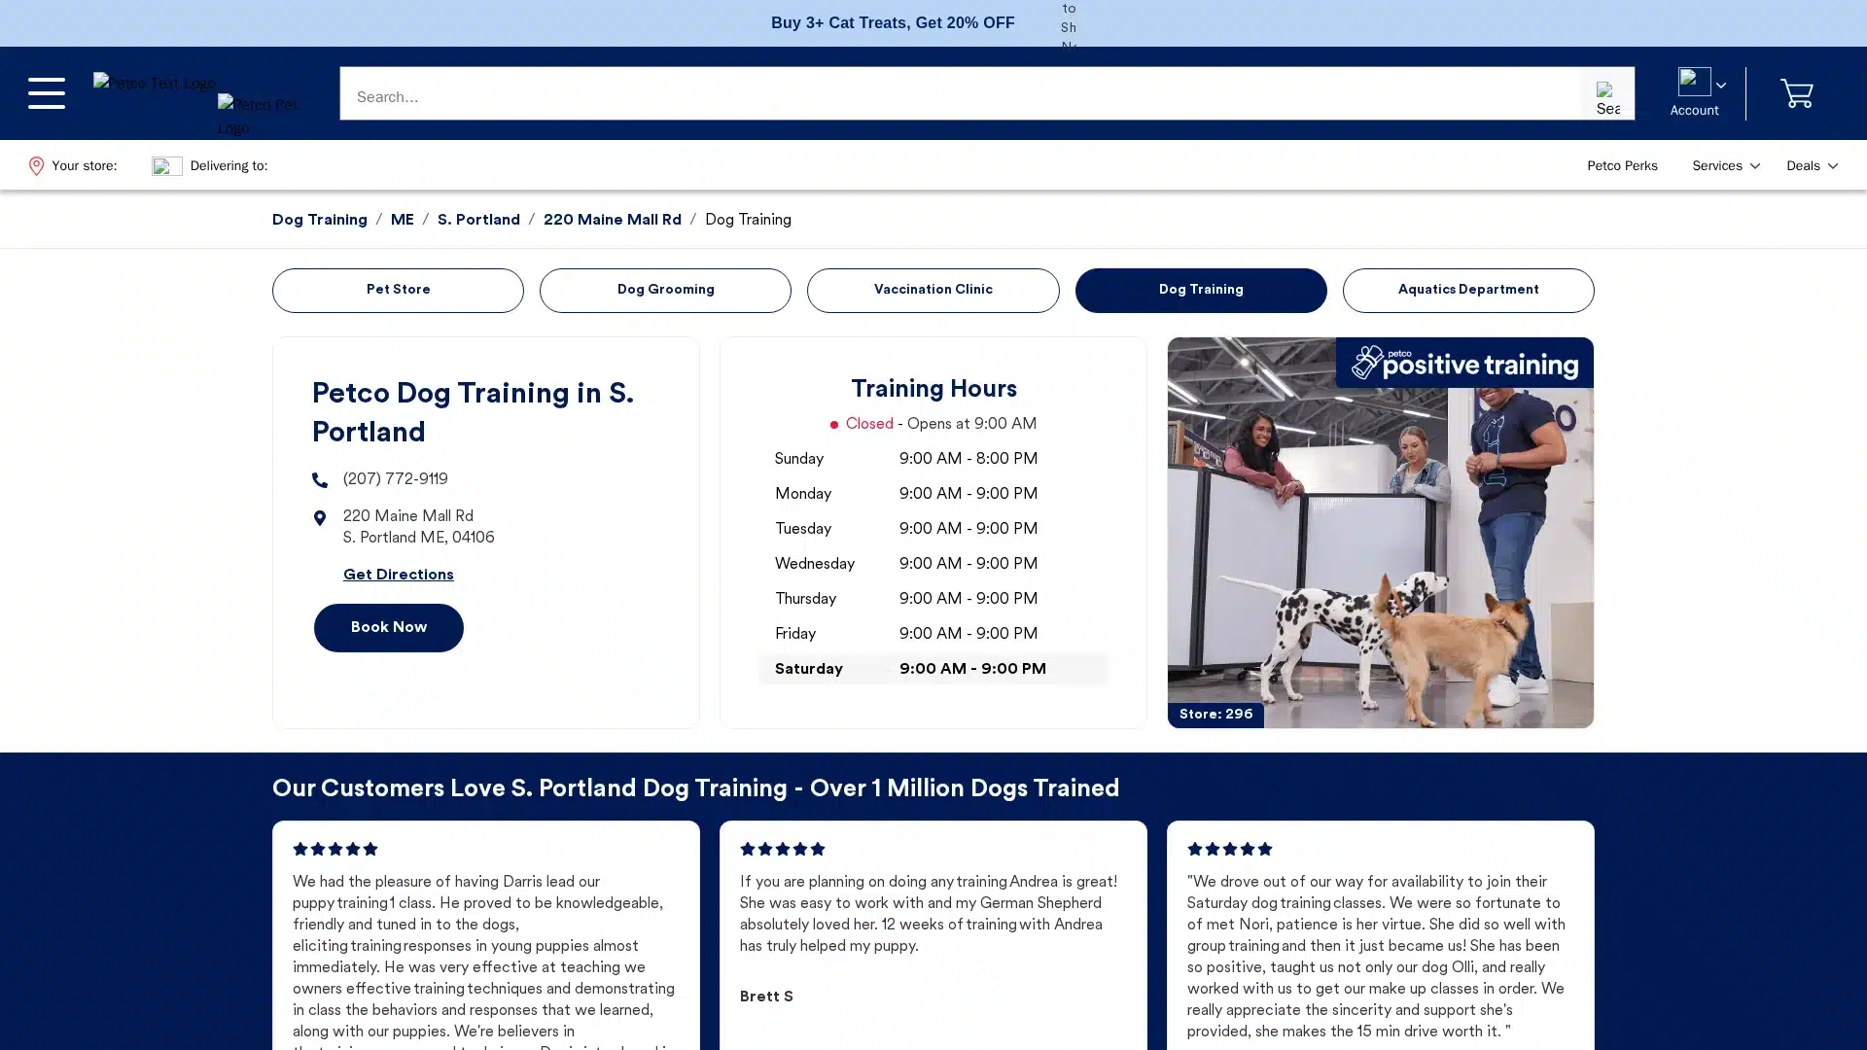
Task: Call the (207) 772-9119 phone link
Action: pos(395,479)
